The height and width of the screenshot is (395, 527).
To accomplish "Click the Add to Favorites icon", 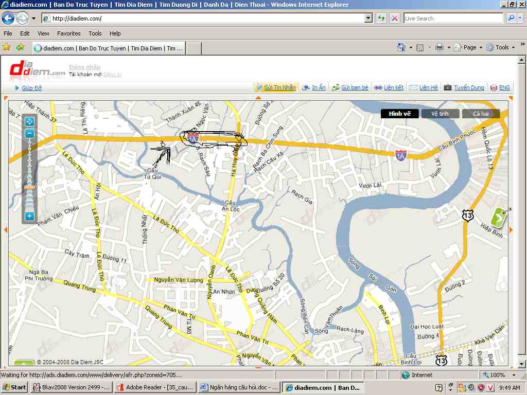I will [21, 47].
